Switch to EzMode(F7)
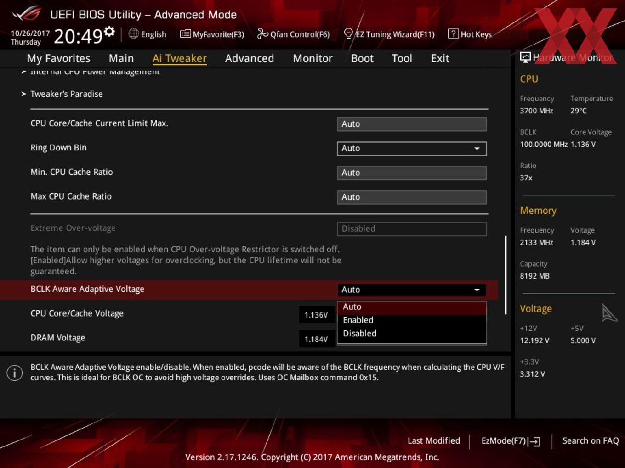The height and width of the screenshot is (468, 625). 511,441
